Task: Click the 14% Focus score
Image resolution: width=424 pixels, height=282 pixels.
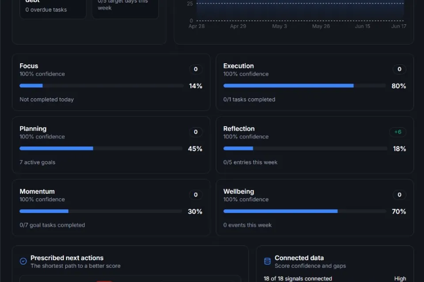Action: coord(196,86)
